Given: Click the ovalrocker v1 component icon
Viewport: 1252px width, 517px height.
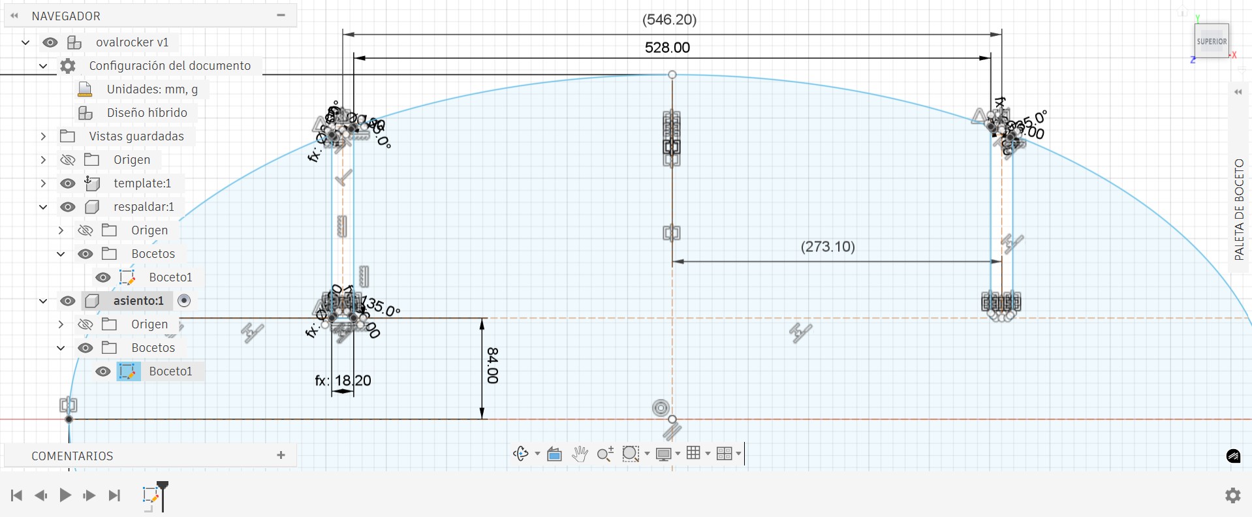Looking at the screenshot, I should (74, 42).
